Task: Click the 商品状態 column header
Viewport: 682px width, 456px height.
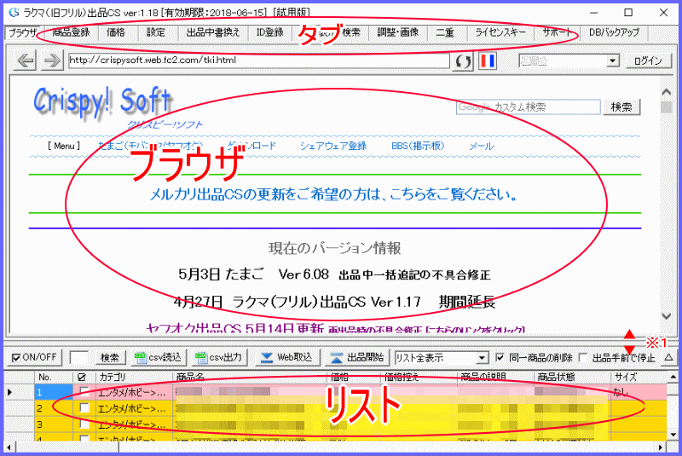Action: pyautogui.click(x=572, y=377)
